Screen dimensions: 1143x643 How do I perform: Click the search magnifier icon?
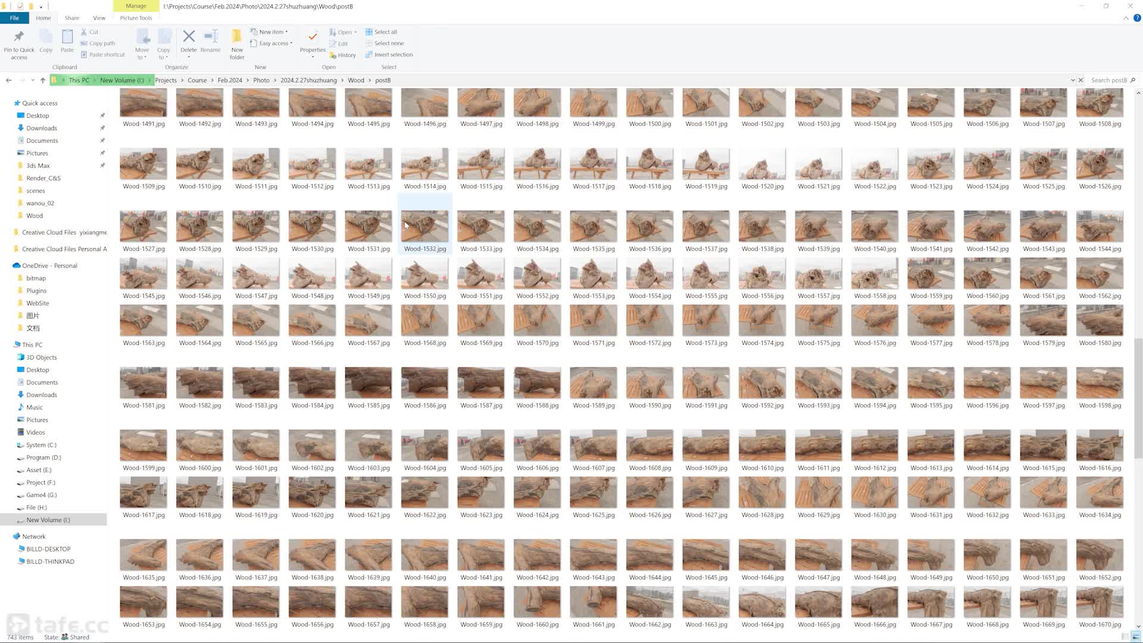[x=1133, y=80]
